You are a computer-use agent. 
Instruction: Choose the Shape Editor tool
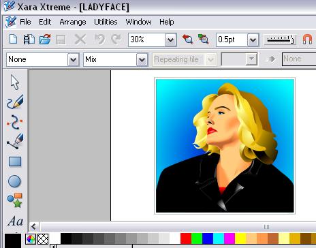point(14,122)
